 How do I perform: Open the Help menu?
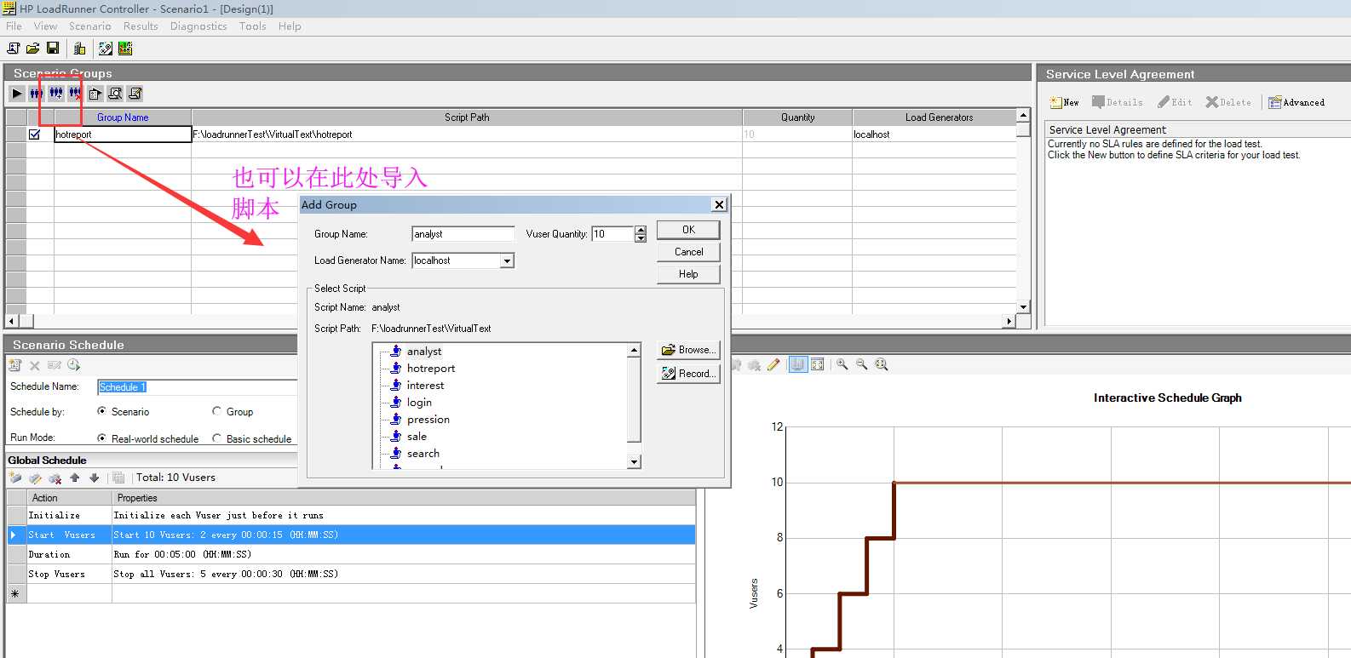[290, 26]
